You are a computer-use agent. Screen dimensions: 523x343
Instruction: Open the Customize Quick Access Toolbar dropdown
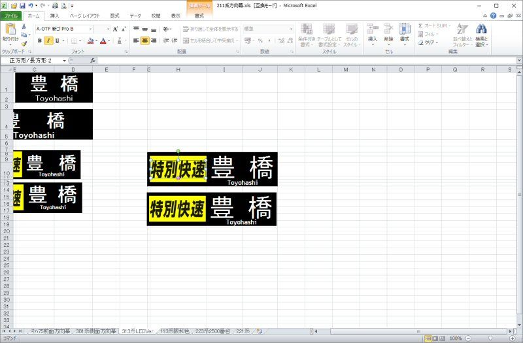(x=72, y=6)
